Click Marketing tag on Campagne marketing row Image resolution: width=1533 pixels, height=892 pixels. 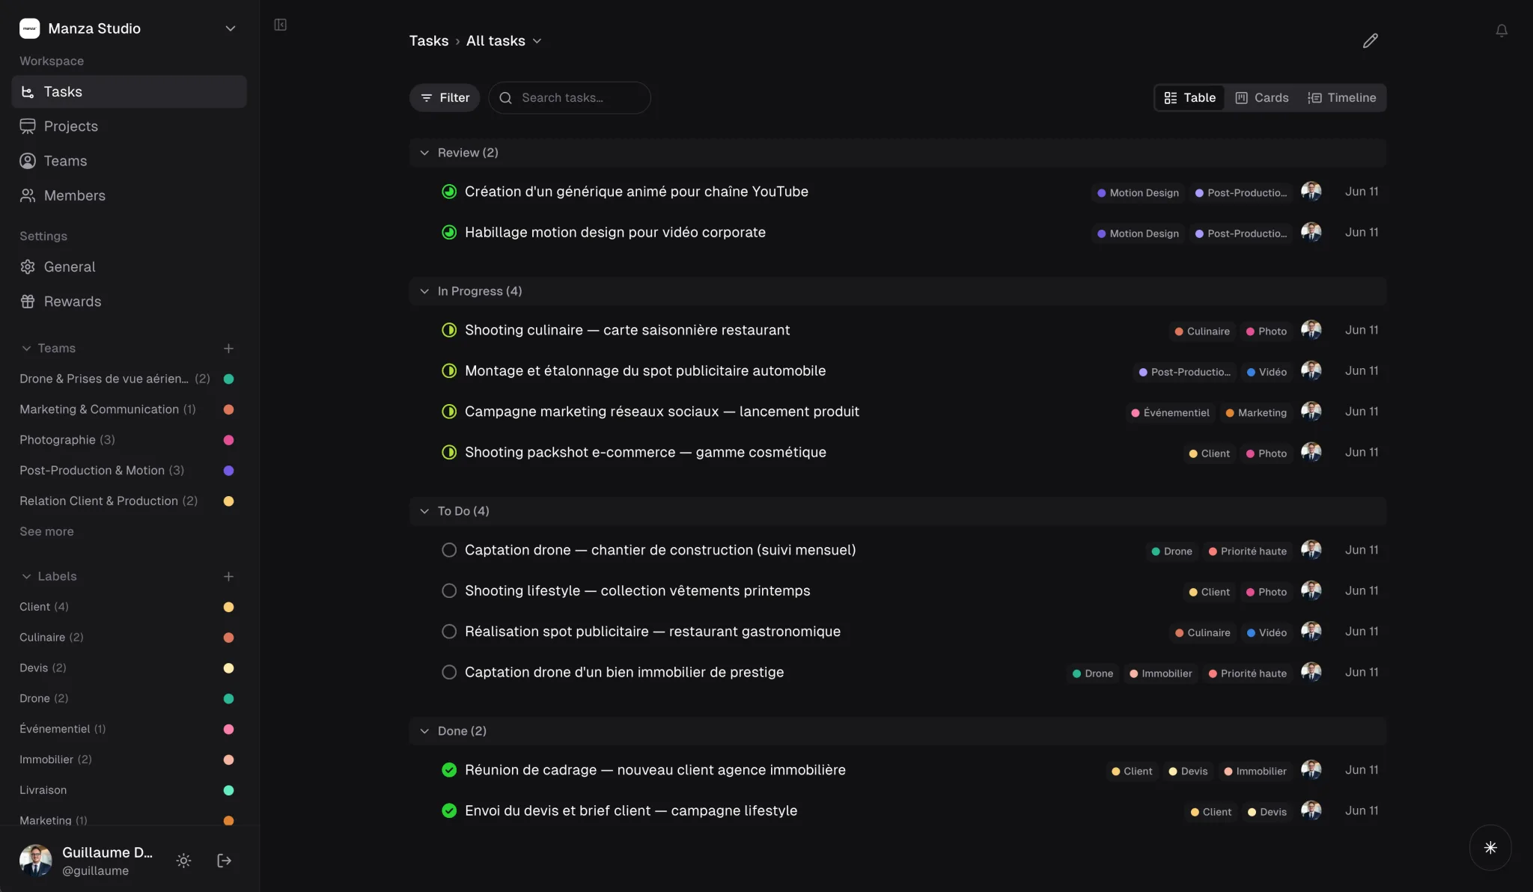point(1256,413)
